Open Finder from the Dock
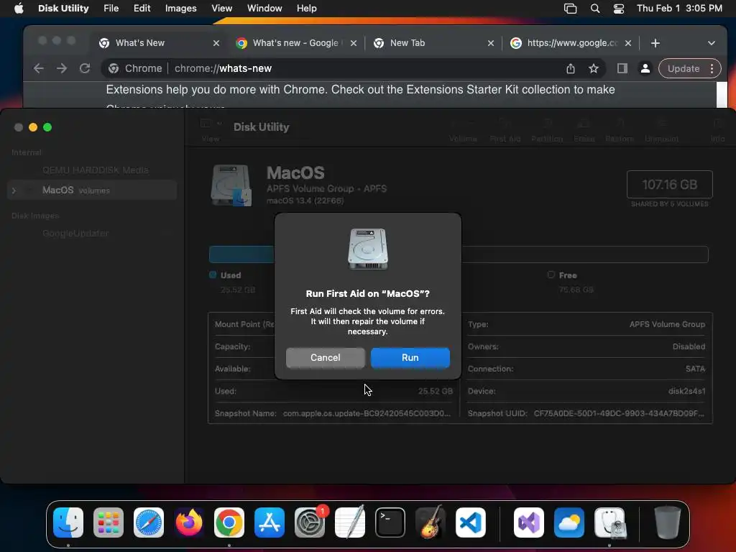 (68, 523)
